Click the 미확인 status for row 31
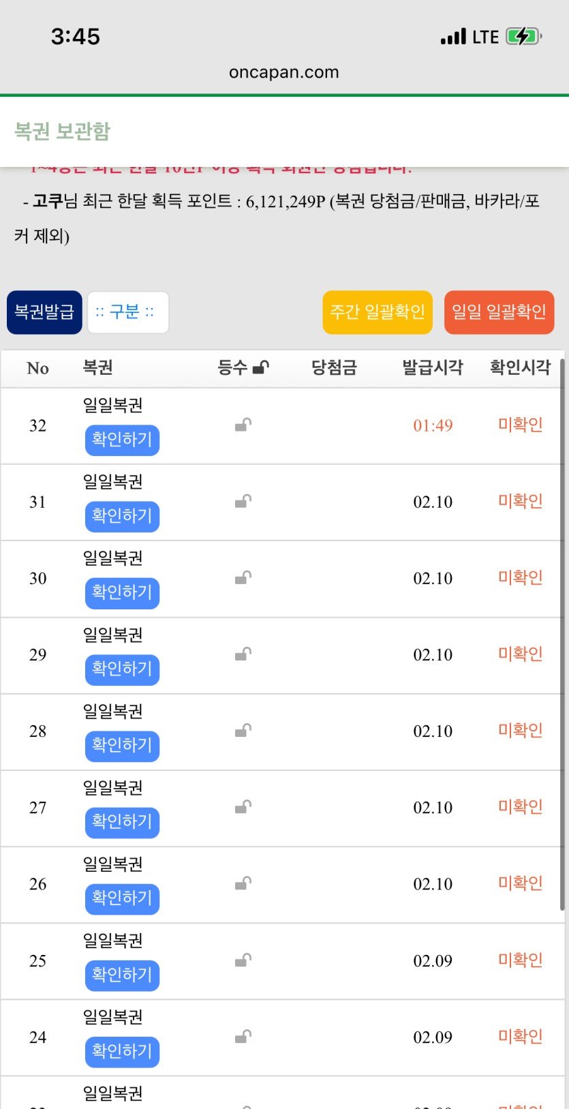The height and width of the screenshot is (1109, 569). [521, 502]
